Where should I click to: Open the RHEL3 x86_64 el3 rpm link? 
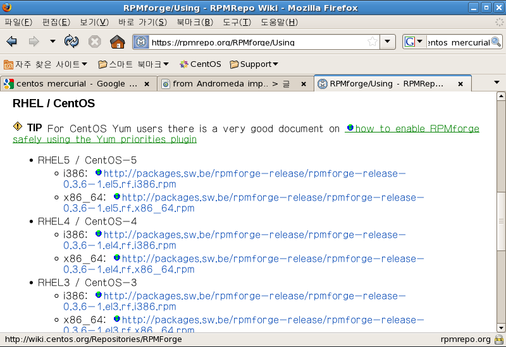click(x=244, y=324)
